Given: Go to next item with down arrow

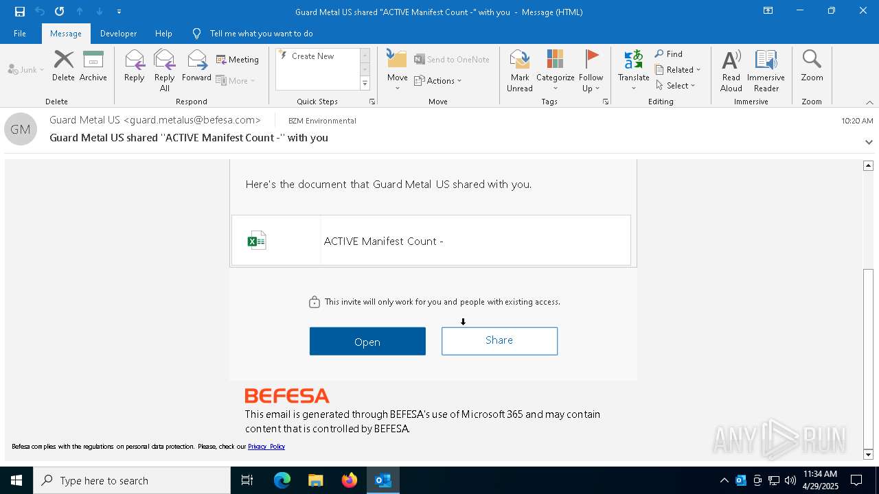Looking at the screenshot, I should (x=100, y=12).
